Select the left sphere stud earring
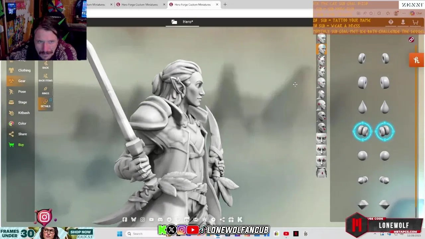This screenshot has width=425, height=239. pyautogui.click(x=362, y=156)
